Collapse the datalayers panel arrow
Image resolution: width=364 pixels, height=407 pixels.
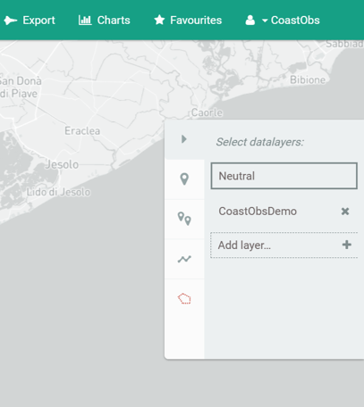[184, 139]
